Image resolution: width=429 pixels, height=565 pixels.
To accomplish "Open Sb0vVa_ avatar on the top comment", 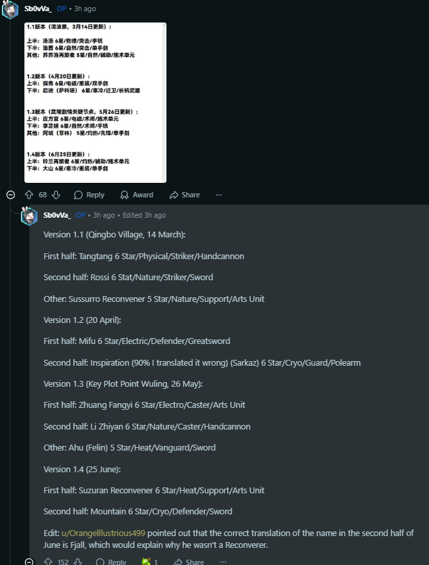I will (10, 9).
